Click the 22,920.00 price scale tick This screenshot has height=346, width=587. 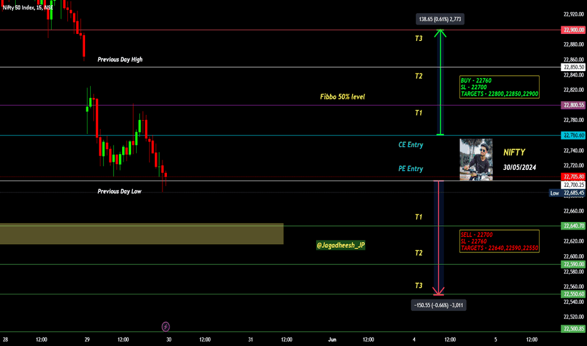point(574,14)
